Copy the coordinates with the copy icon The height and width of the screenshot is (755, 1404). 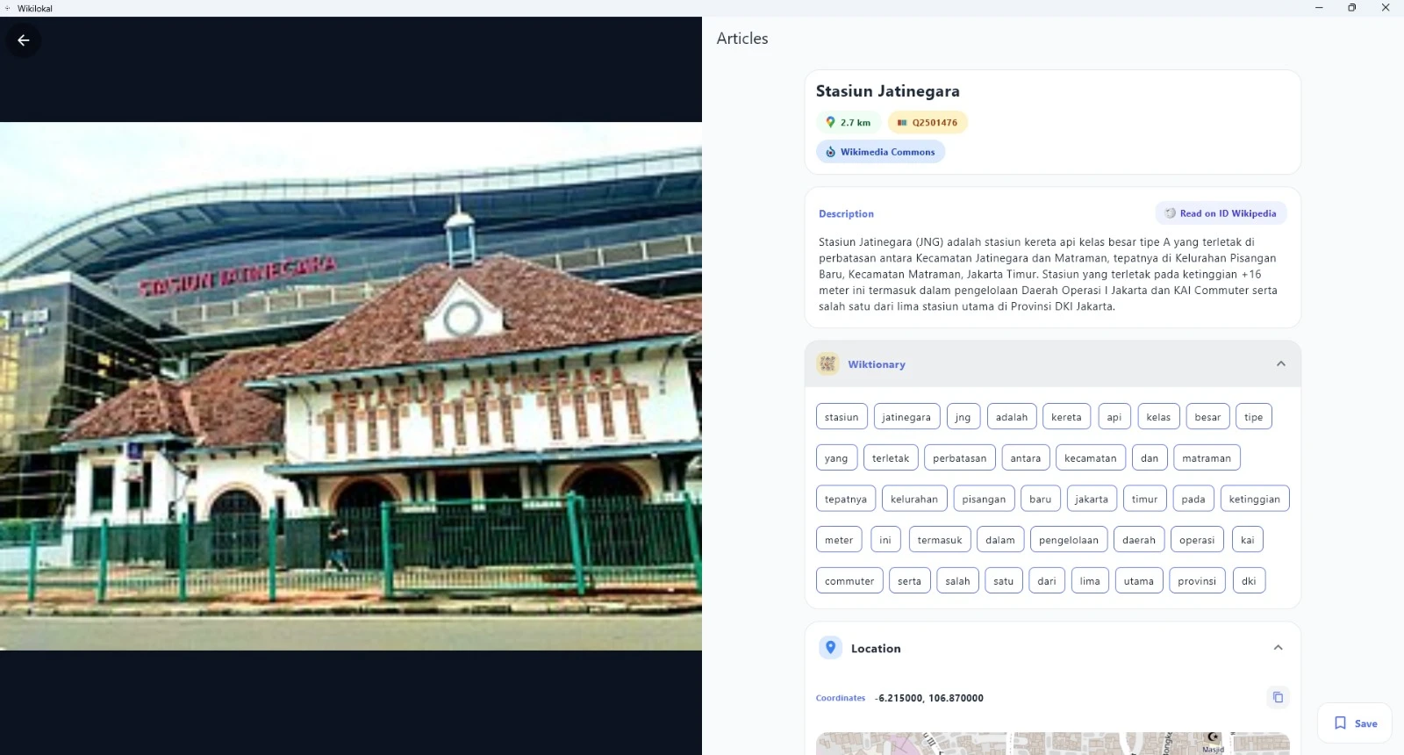pos(1278,697)
